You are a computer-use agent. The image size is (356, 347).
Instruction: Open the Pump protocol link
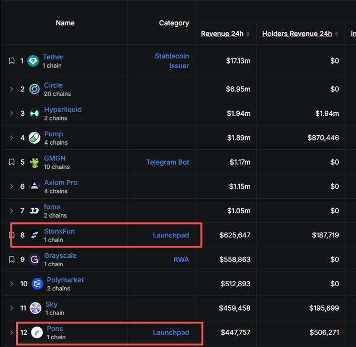pos(53,134)
